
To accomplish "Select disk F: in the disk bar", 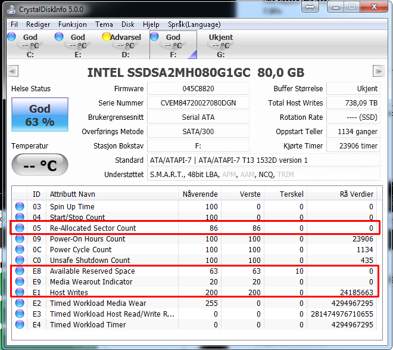I will pos(173,45).
